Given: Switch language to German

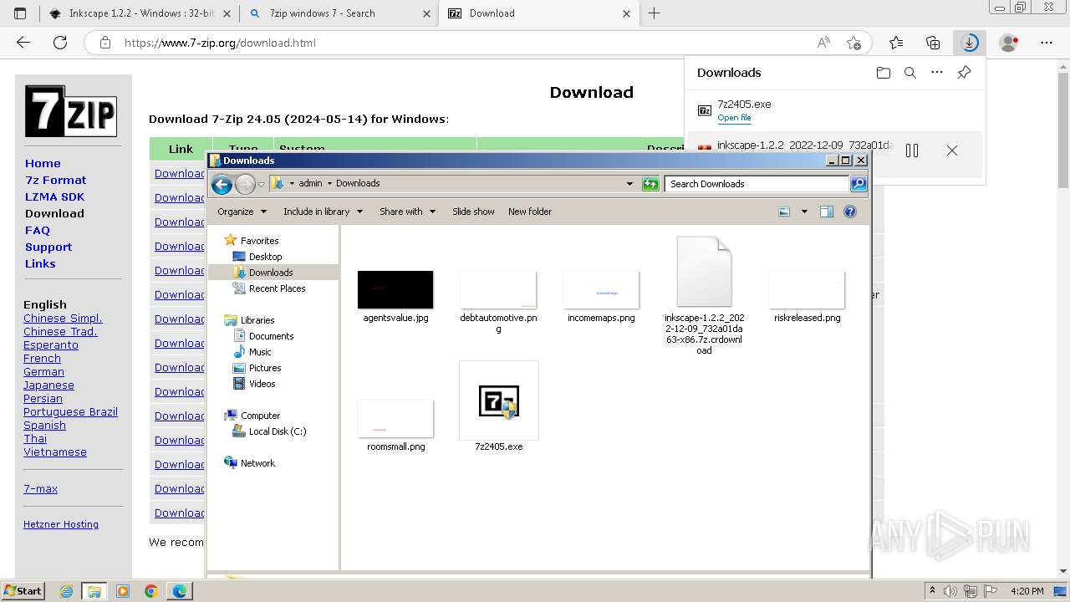Looking at the screenshot, I should point(43,371).
